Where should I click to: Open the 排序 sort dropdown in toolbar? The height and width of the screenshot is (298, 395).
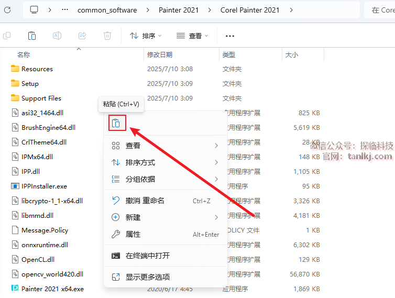tap(146, 36)
